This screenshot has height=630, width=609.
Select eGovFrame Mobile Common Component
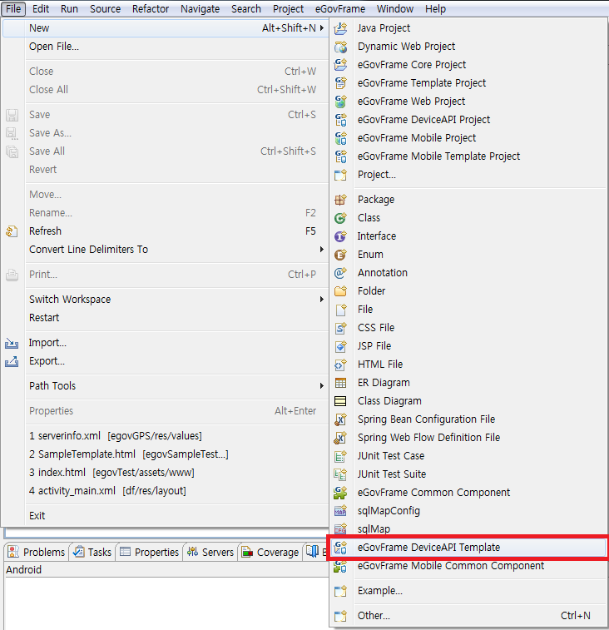pyautogui.click(x=468, y=566)
